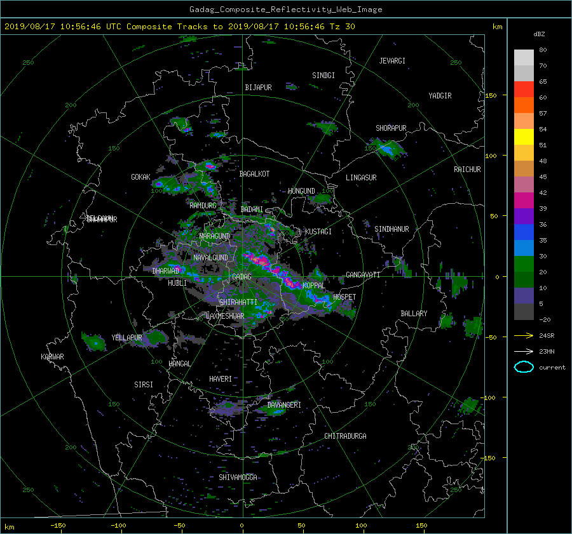Viewport: 572px width, 534px height.
Task: Click the BADAMI city label
Action: pyautogui.click(x=252, y=210)
